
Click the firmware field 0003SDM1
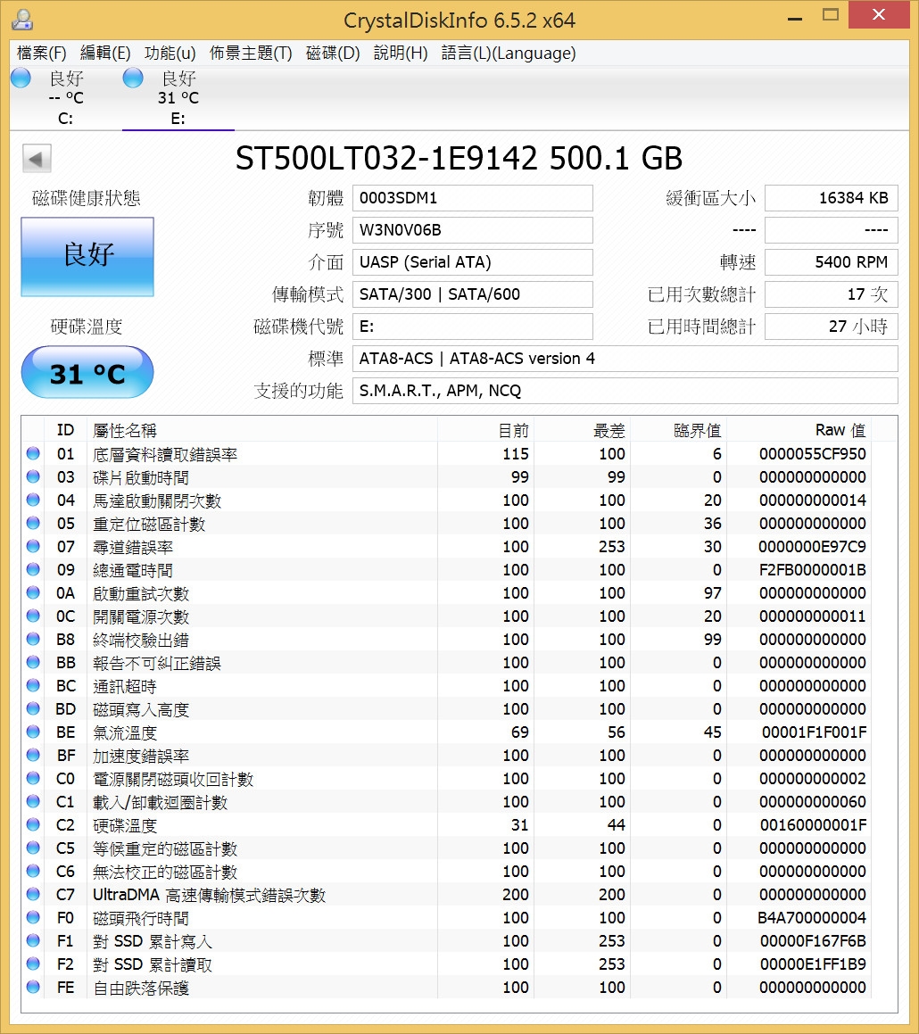click(472, 198)
